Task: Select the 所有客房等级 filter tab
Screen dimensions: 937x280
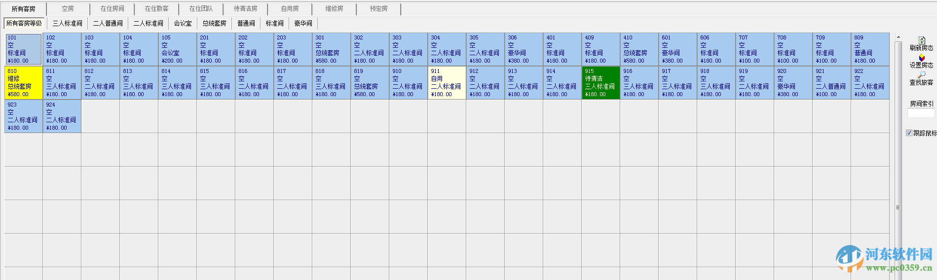Action: click(24, 23)
